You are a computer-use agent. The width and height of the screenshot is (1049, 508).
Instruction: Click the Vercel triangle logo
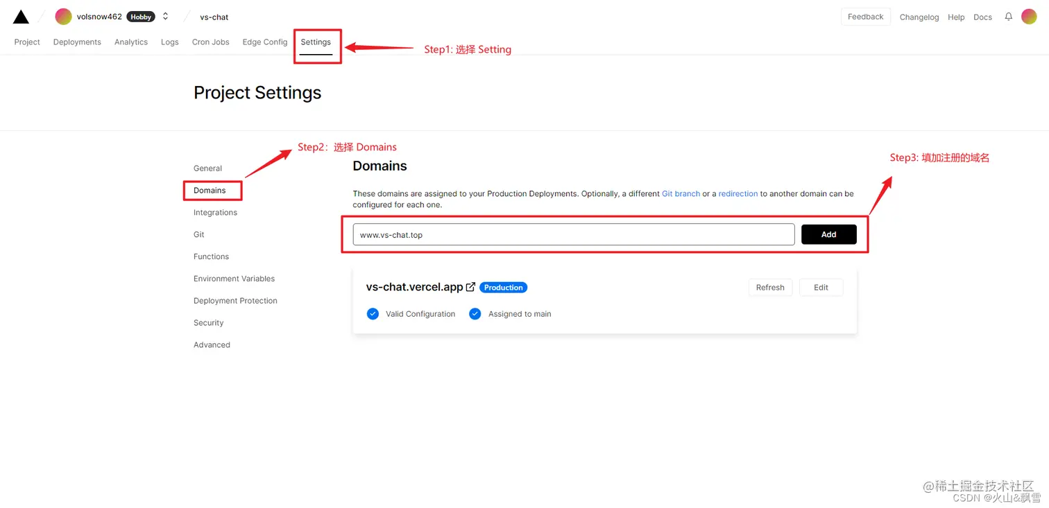tap(21, 17)
